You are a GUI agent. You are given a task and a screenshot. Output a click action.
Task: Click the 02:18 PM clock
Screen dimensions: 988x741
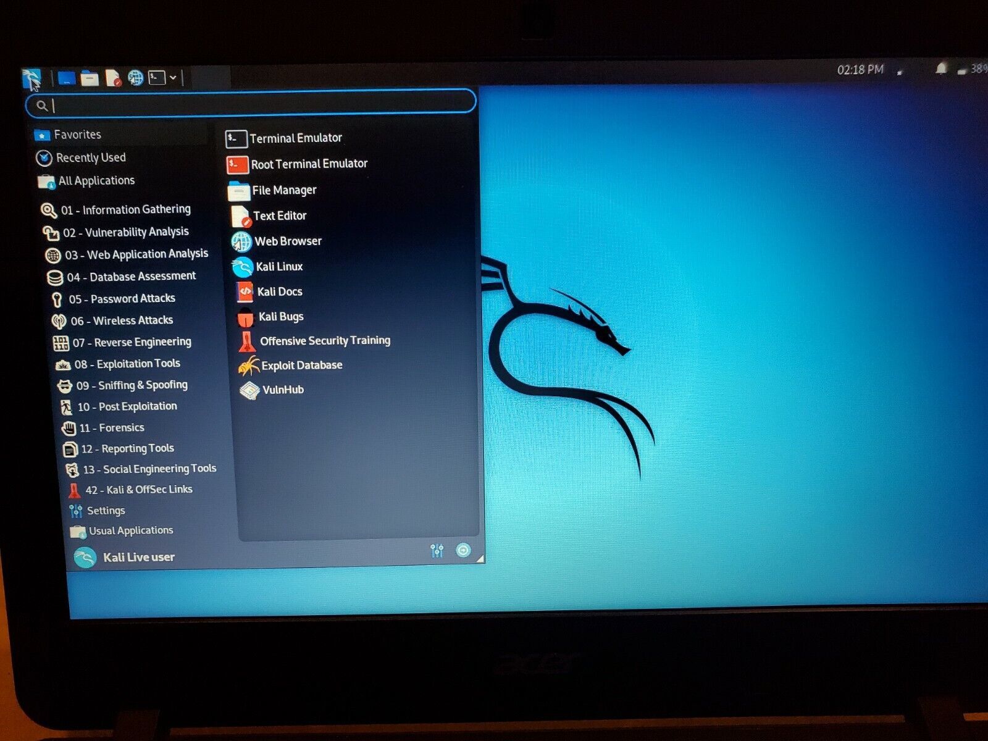pyautogui.click(x=860, y=69)
